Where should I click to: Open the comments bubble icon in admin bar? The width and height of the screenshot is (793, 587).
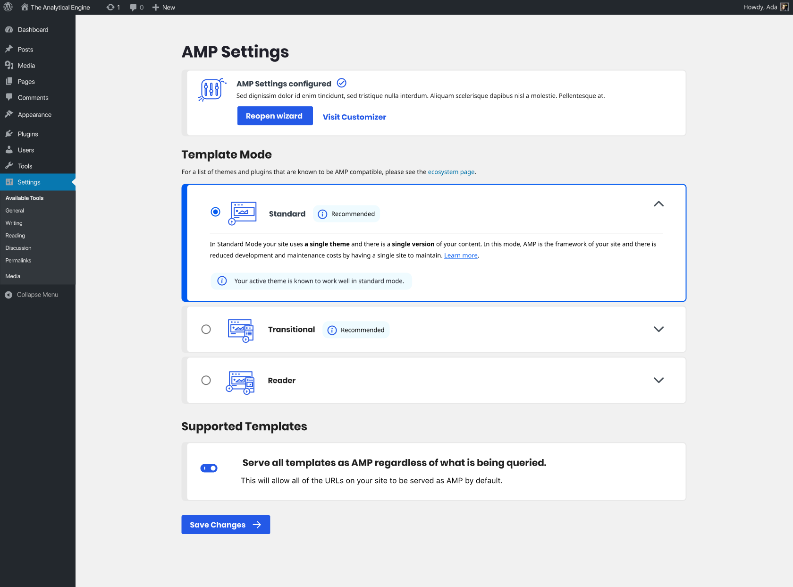pos(134,7)
